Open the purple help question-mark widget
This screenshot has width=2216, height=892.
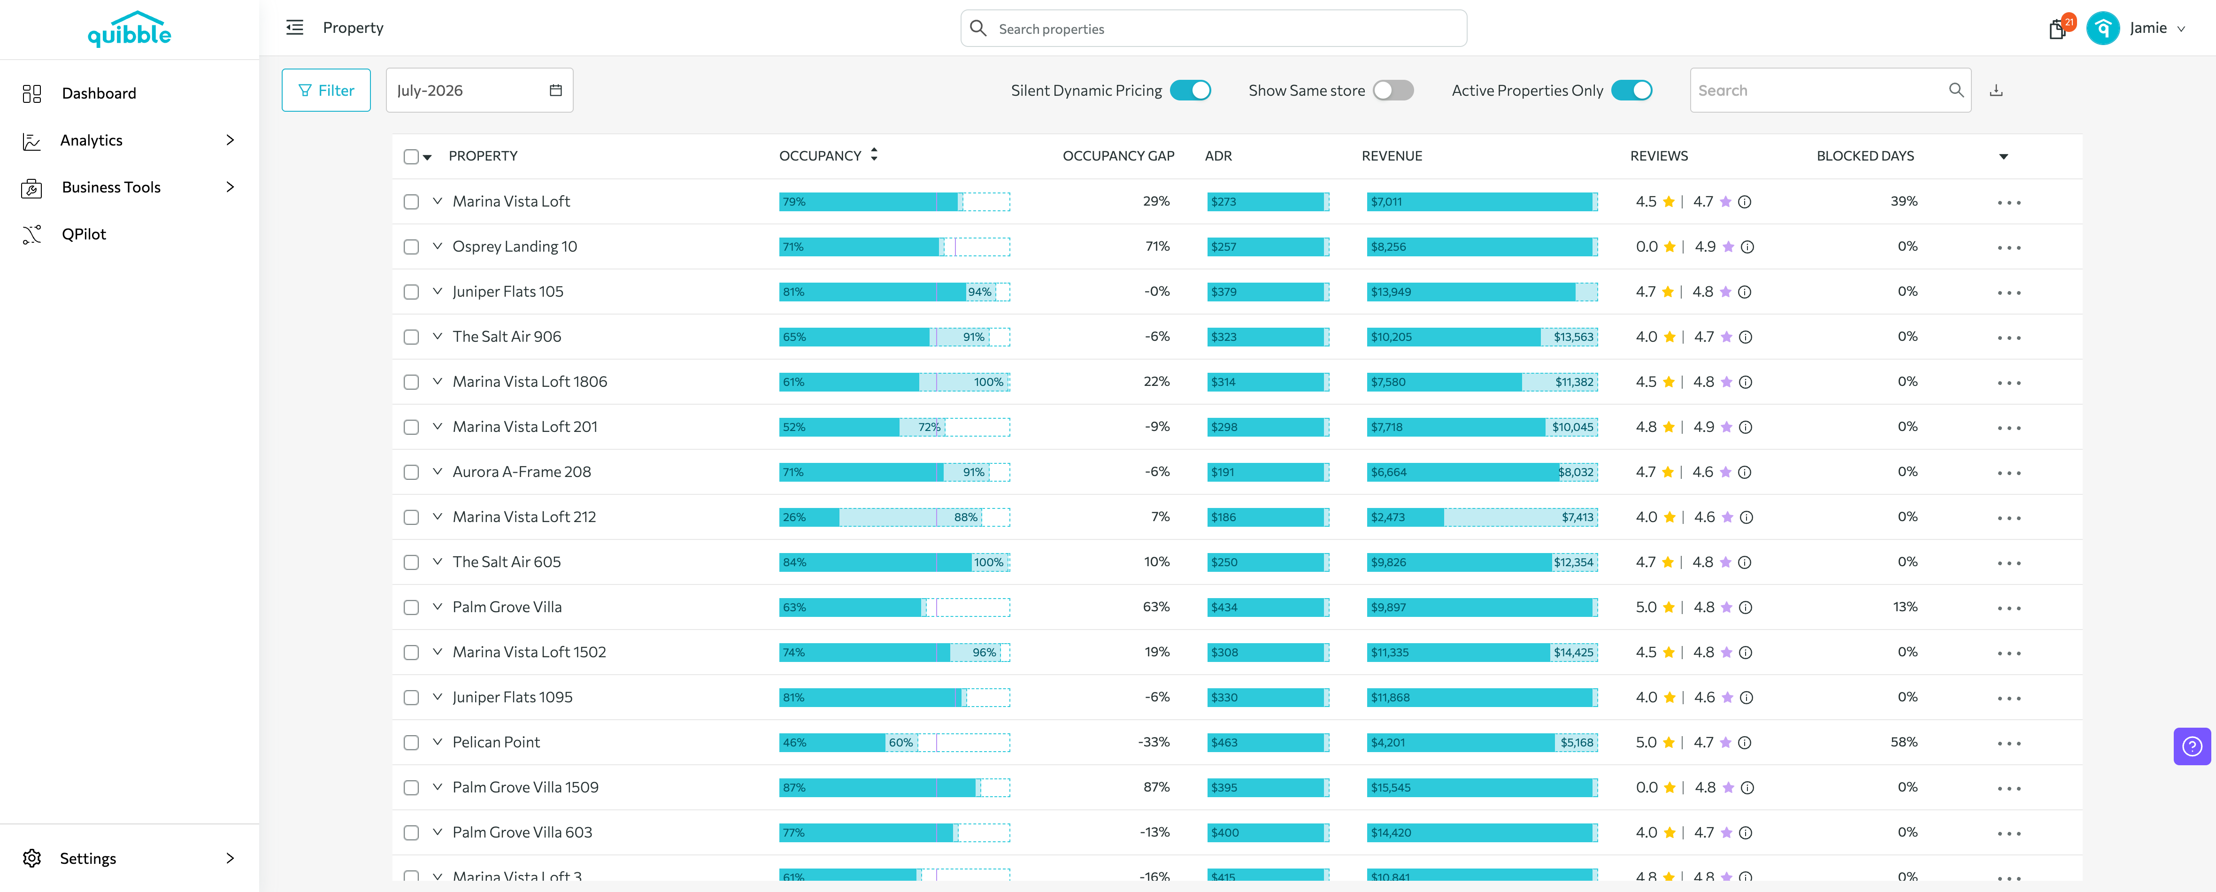(x=2192, y=746)
